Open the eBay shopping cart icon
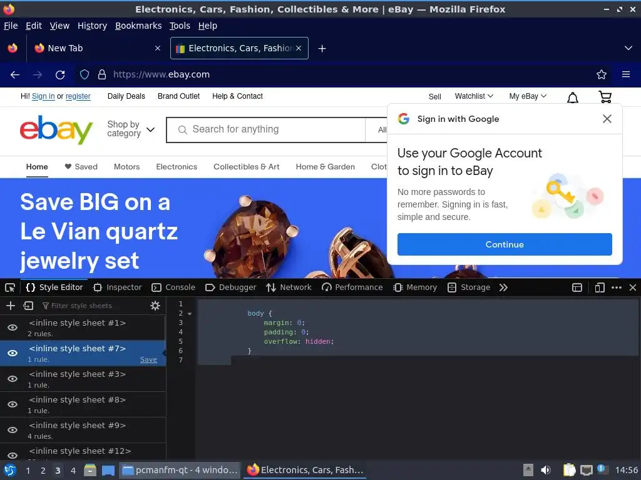 pos(605,97)
